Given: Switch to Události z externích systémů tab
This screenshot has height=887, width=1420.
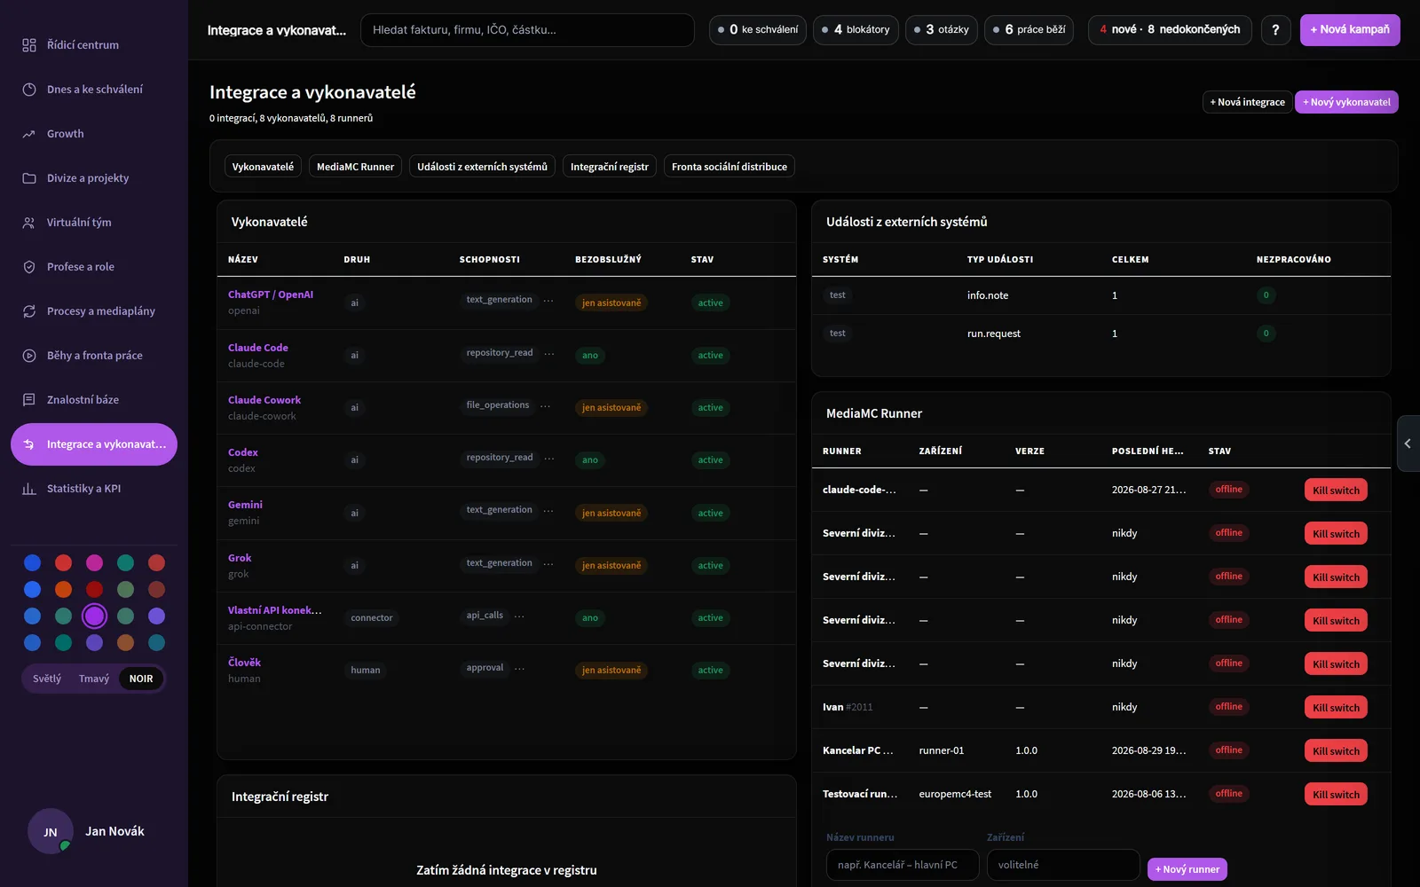Looking at the screenshot, I should coord(482,167).
